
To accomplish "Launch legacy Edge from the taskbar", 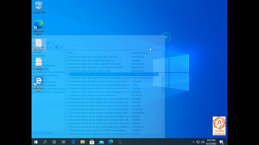I will coord(73,142).
